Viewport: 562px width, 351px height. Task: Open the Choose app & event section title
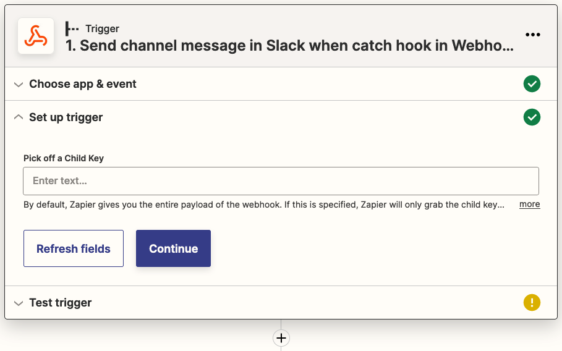click(x=83, y=84)
